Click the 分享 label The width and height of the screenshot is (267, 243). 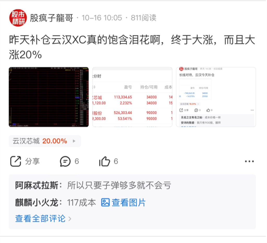pyautogui.click(x=32, y=161)
